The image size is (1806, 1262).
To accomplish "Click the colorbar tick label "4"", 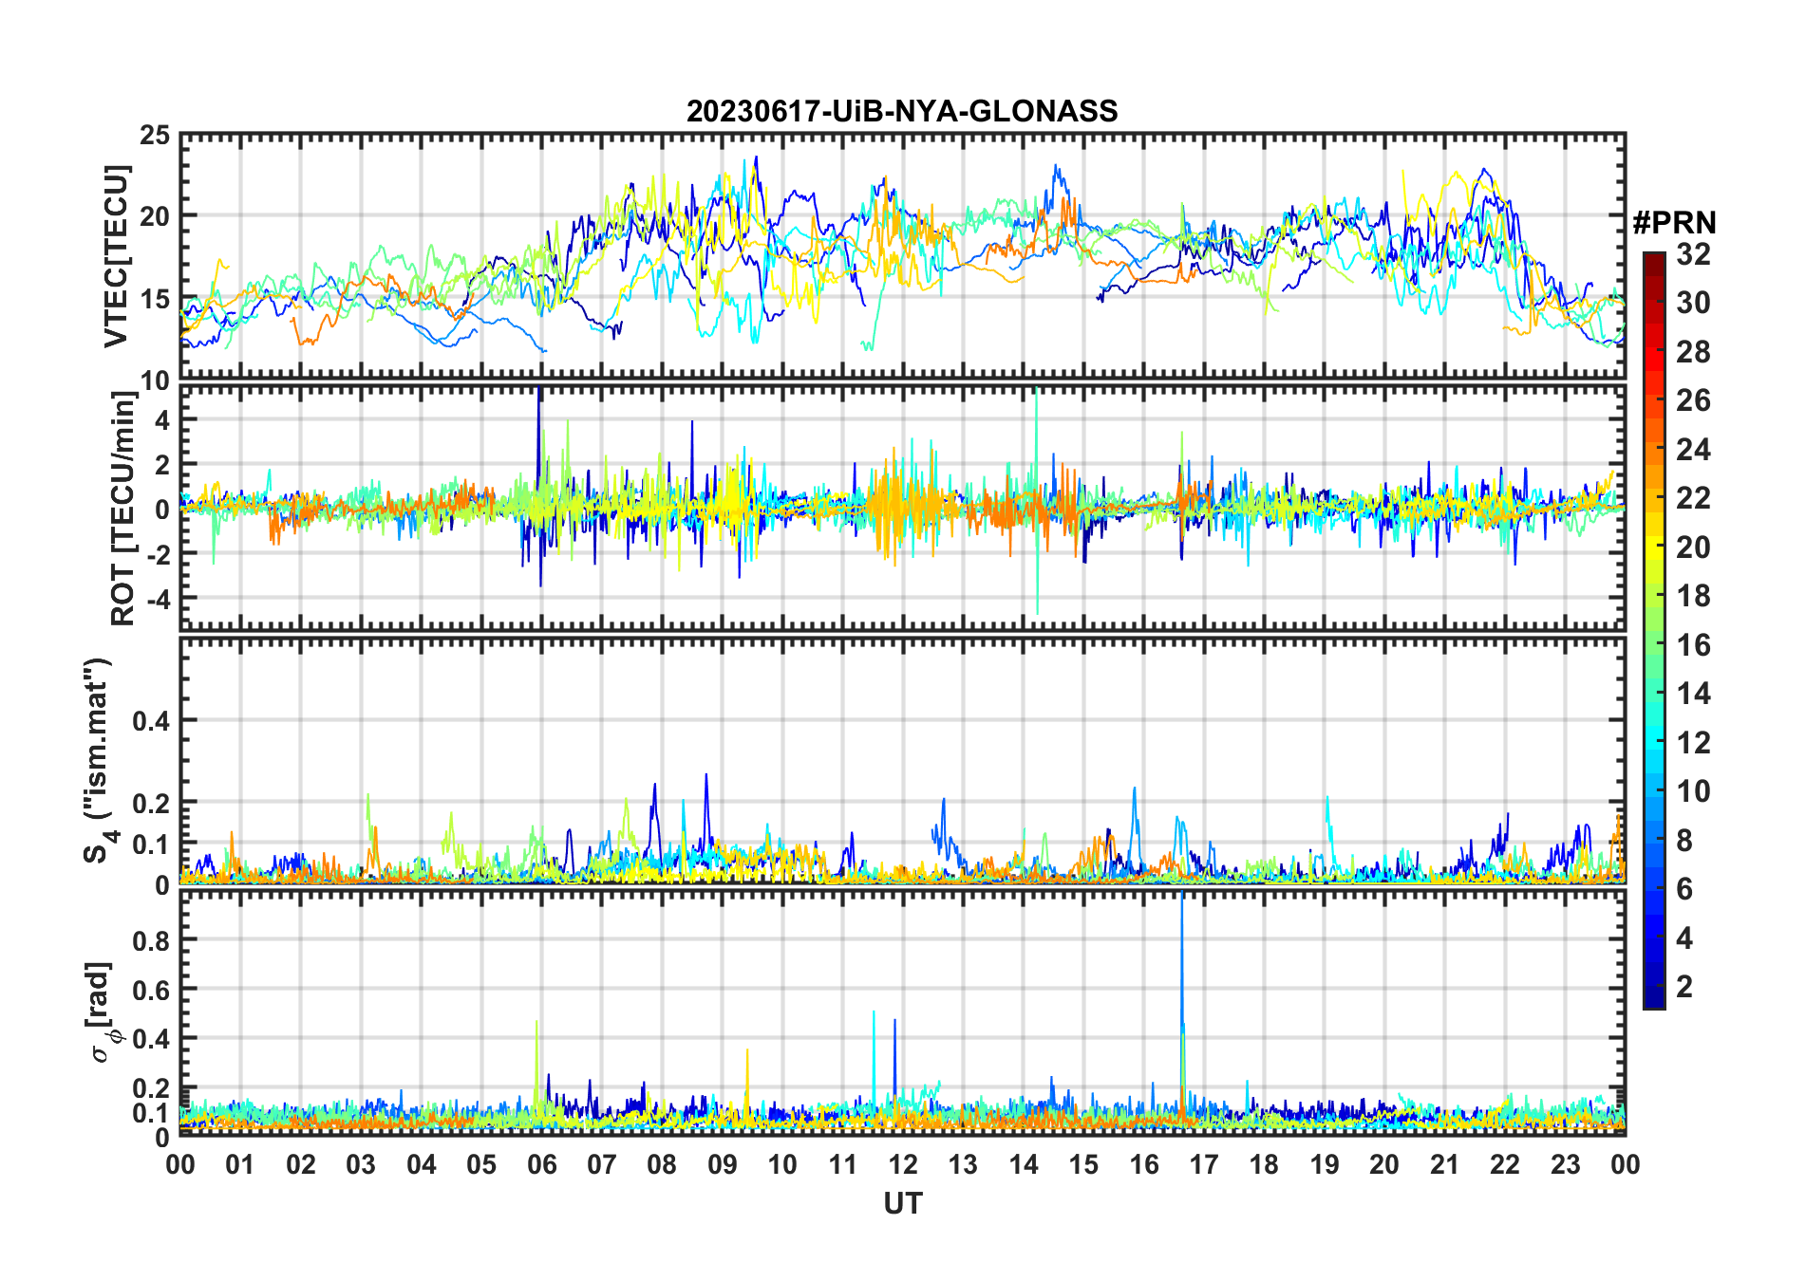I will pyautogui.click(x=1684, y=938).
